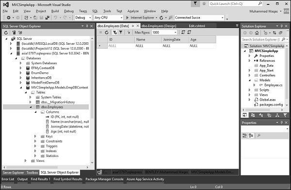Open the File menu
This screenshot has width=291, height=190.
tap(5, 11)
